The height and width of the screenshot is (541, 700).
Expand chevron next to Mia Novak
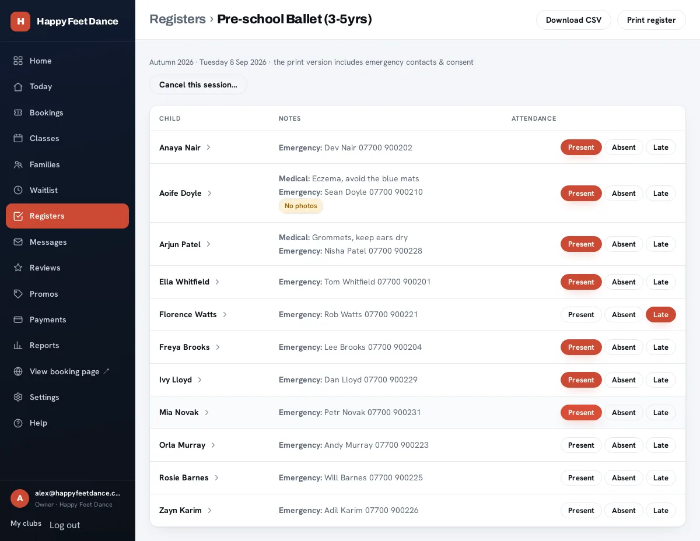(206, 412)
